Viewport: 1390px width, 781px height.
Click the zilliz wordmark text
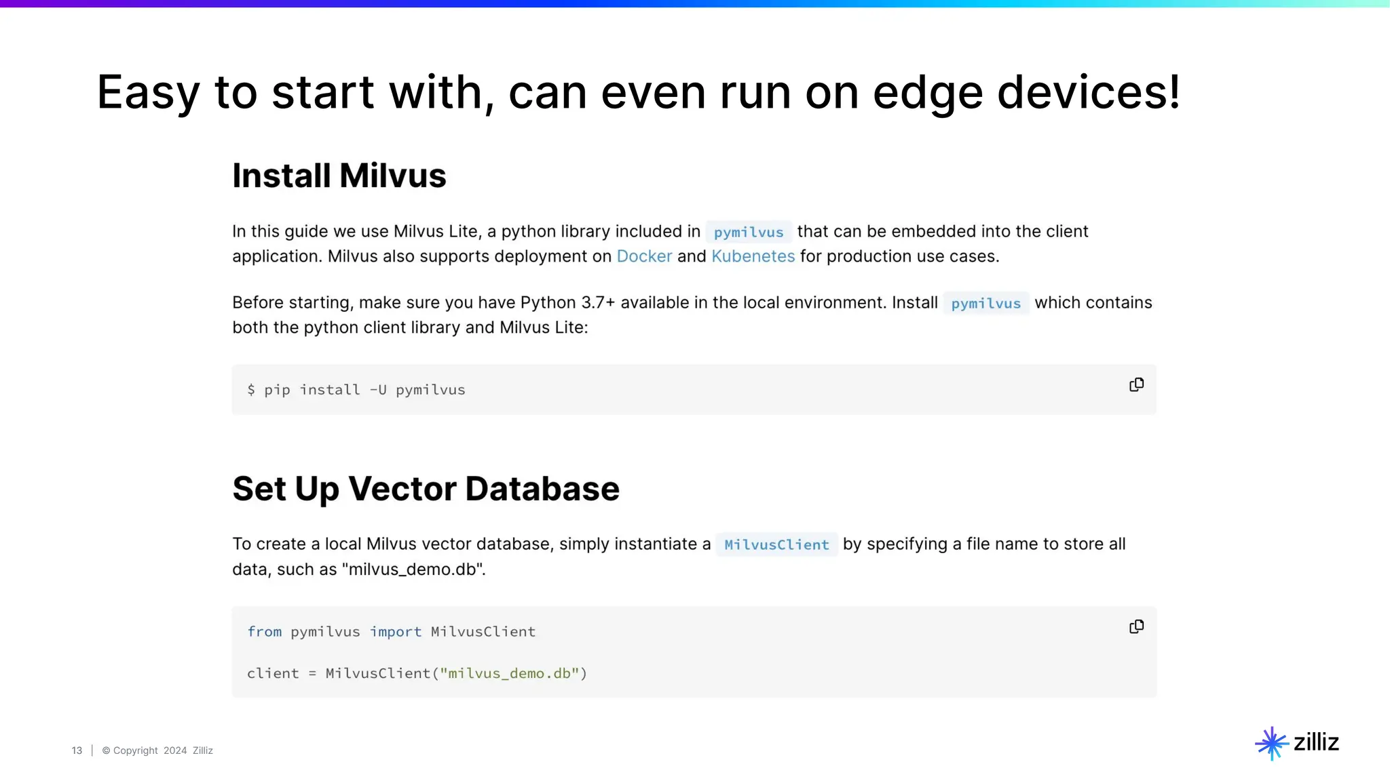[1316, 742]
